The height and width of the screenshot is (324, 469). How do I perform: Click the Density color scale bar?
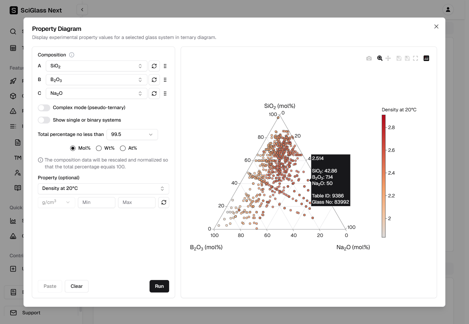[x=384, y=176]
